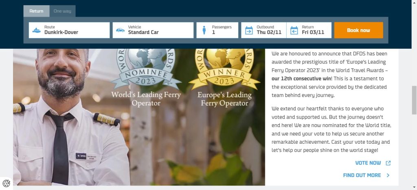Follow the VOTE NOW link
417x190 pixels.
[368, 163]
